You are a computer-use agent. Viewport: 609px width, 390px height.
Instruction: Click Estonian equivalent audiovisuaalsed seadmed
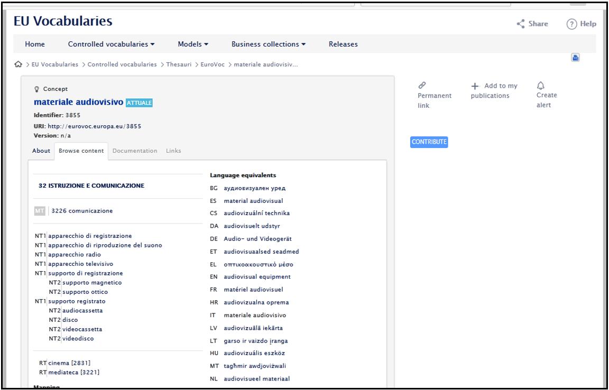pyautogui.click(x=261, y=252)
